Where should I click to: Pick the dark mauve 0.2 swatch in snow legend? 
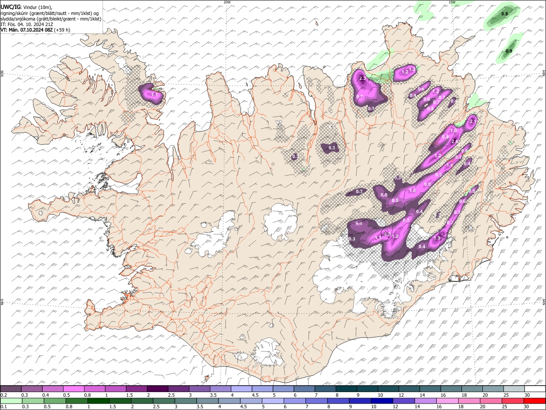point(11,389)
